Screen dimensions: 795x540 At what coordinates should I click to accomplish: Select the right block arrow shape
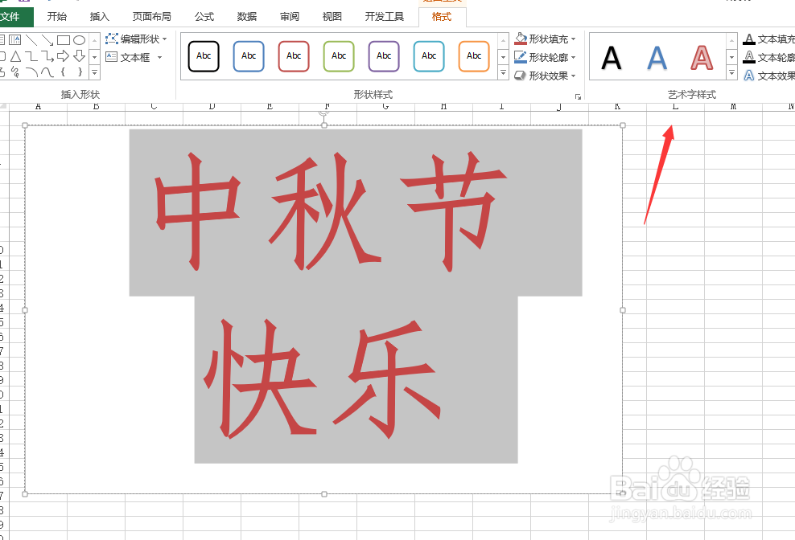pyautogui.click(x=64, y=55)
